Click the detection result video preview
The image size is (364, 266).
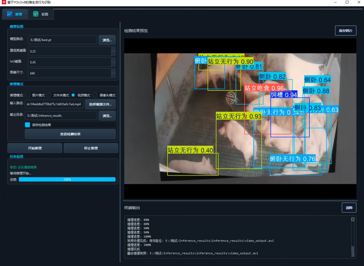[240, 119]
